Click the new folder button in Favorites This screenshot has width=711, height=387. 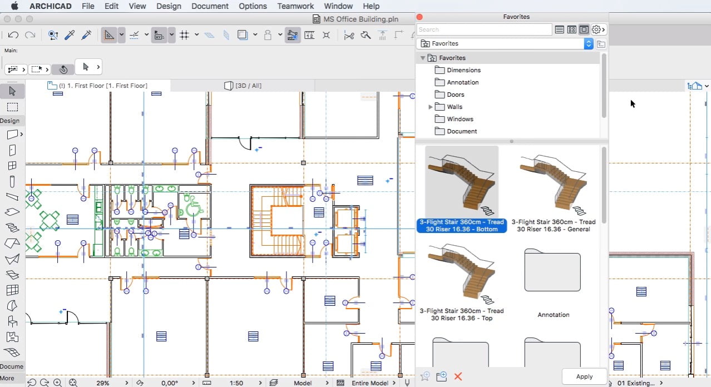442,376
